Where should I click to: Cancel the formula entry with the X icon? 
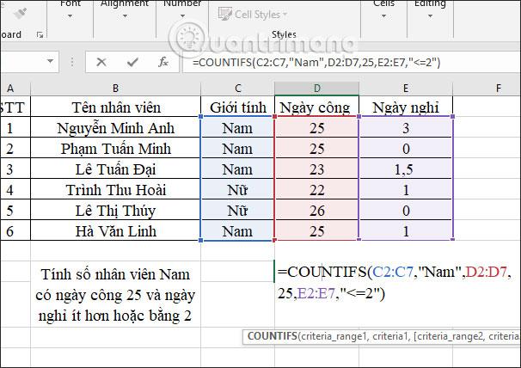click(101, 62)
